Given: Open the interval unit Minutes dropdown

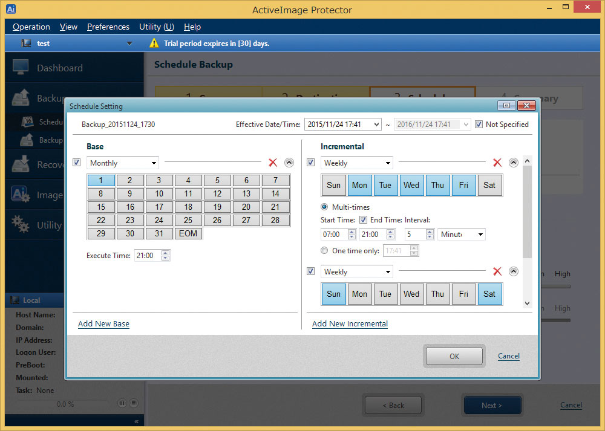Looking at the screenshot, I should click(462, 234).
